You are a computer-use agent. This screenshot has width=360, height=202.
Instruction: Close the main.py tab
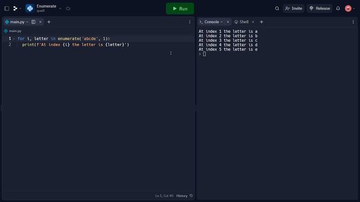40,22
